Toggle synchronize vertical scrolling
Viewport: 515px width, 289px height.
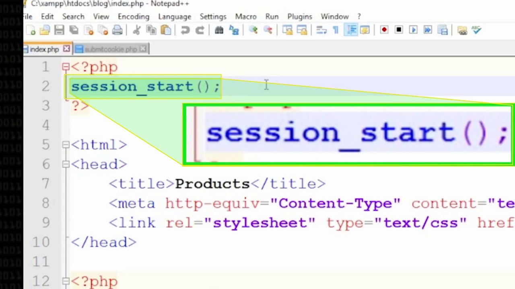click(x=287, y=30)
